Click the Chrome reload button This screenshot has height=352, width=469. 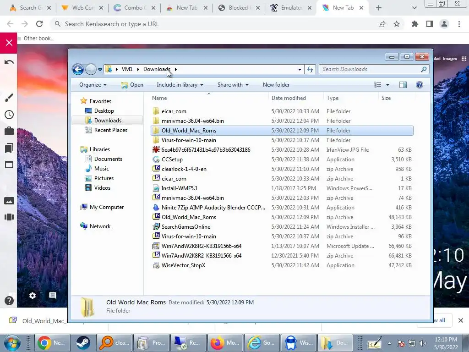39,24
